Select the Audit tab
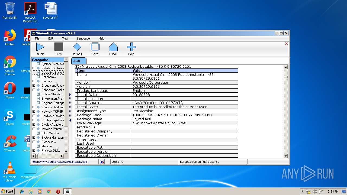Screen dimensions: 347x195 click(79, 61)
